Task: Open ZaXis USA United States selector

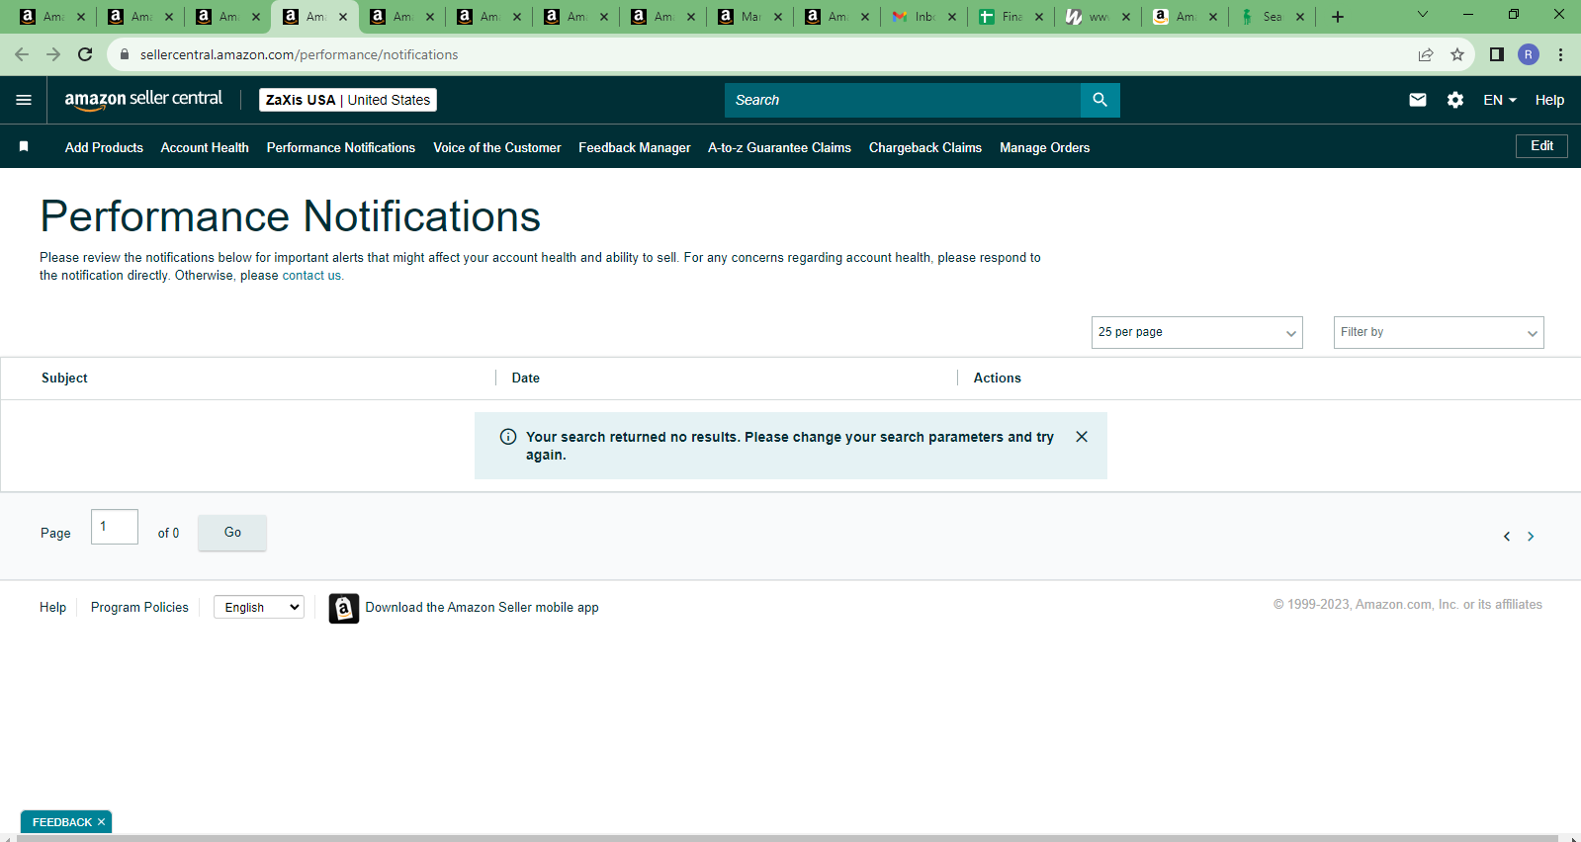Action: (348, 100)
